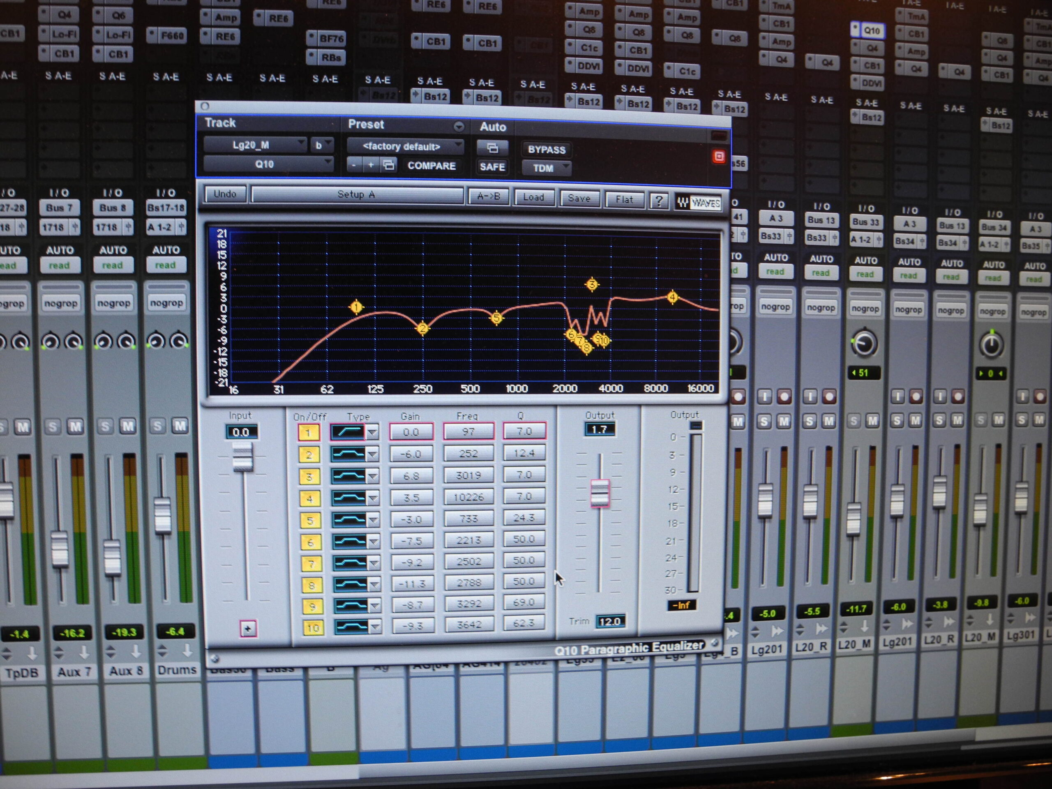Open band 7 filter type dropdown arrow
The image size is (1052, 789).
click(374, 563)
